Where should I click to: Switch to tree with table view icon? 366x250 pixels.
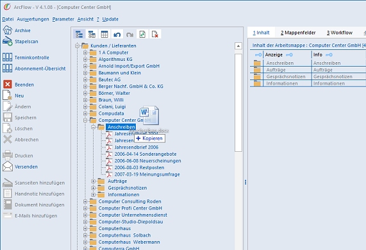(92, 35)
